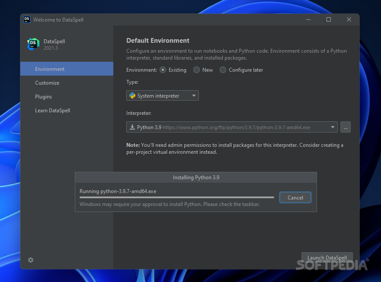Maximize the Welcome to DataSpell window
Image resolution: width=381 pixels, height=282 pixels.
(329, 20)
